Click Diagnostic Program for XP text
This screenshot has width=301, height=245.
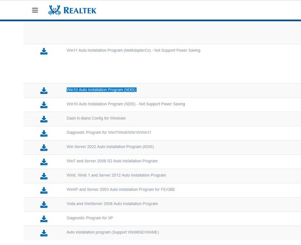click(x=90, y=218)
